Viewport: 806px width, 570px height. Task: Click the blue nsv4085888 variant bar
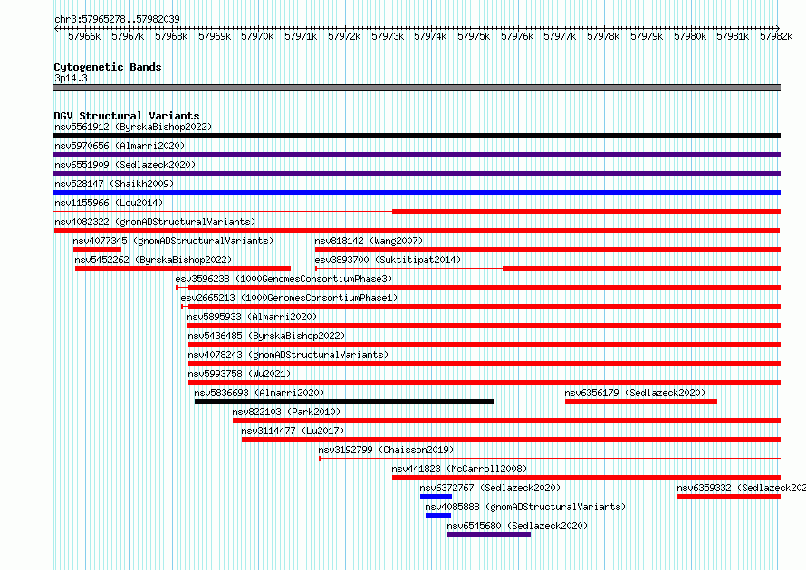(x=438, y=516)
